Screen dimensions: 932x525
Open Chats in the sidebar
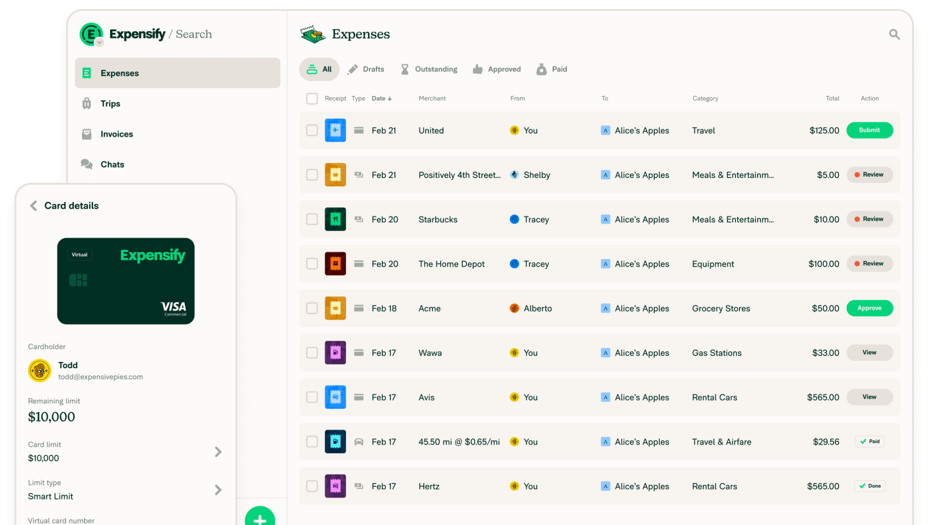coord(177,164)
